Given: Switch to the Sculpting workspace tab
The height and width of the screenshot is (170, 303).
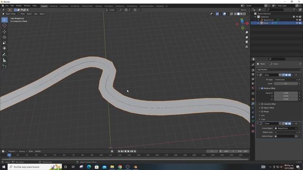Looking at the screenshot, I should [x=64, y=6].
